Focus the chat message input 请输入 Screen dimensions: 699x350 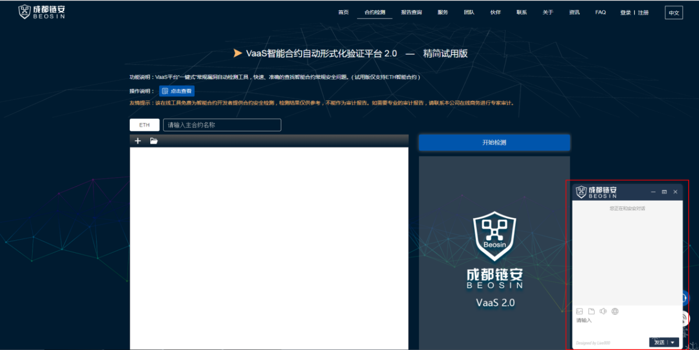click(x=627, y=326)
